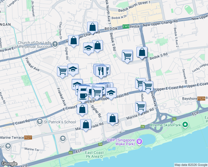Open the Singapore Wake Park purple pin
The width and height of the screenshot is (208, 167).
139,142
